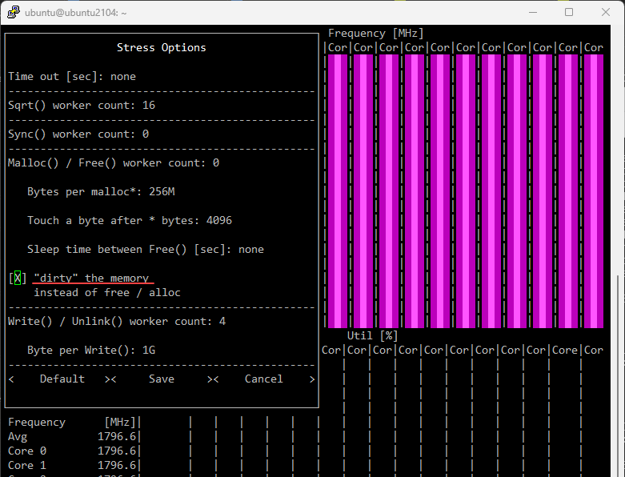Edit the Malloc() / Free() worker count
The height and width of the screenshot is (477, 625).
pos(215,163)
